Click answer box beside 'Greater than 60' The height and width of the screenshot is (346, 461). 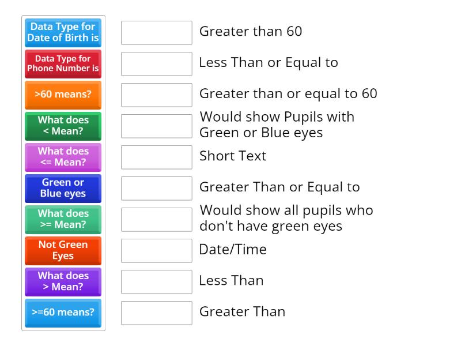click(x=157, y=33)
